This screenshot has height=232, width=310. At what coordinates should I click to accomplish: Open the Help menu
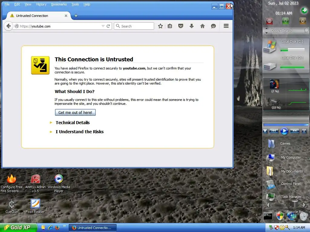87,4
